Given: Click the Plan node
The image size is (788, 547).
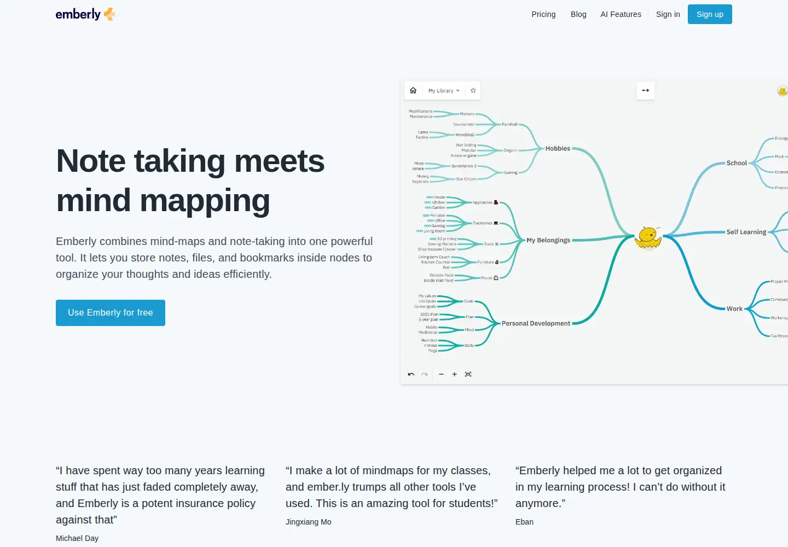Looking at the screenshot, I should point(470,317).
